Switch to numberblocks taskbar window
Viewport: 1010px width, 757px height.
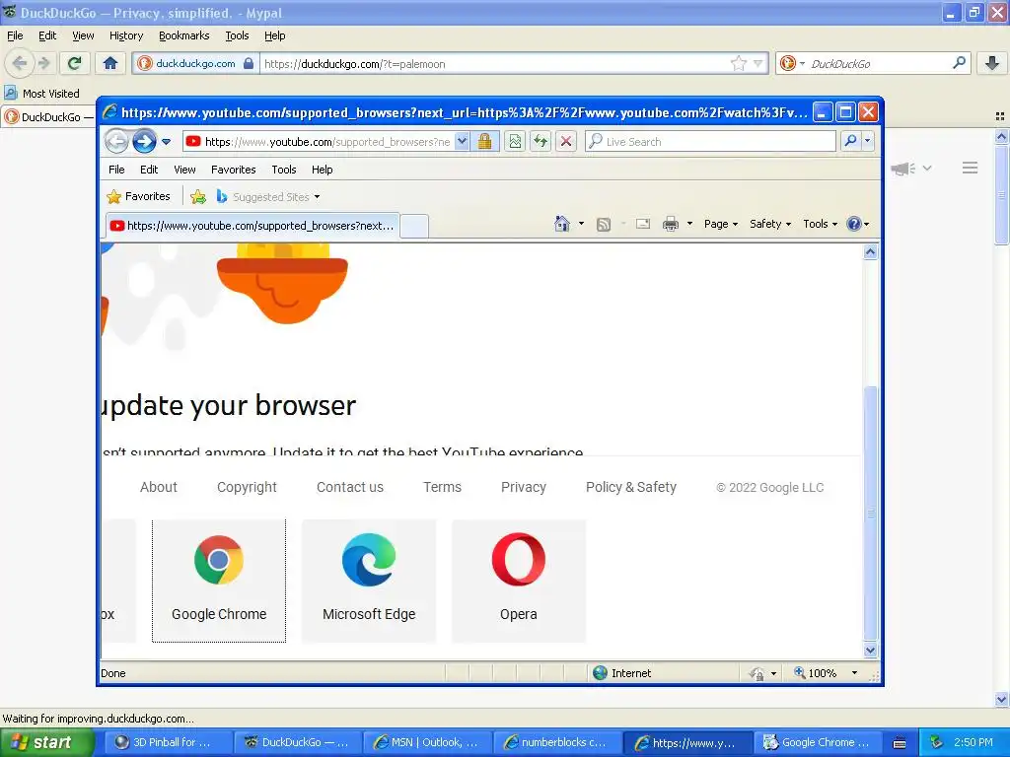coord(557,743)
